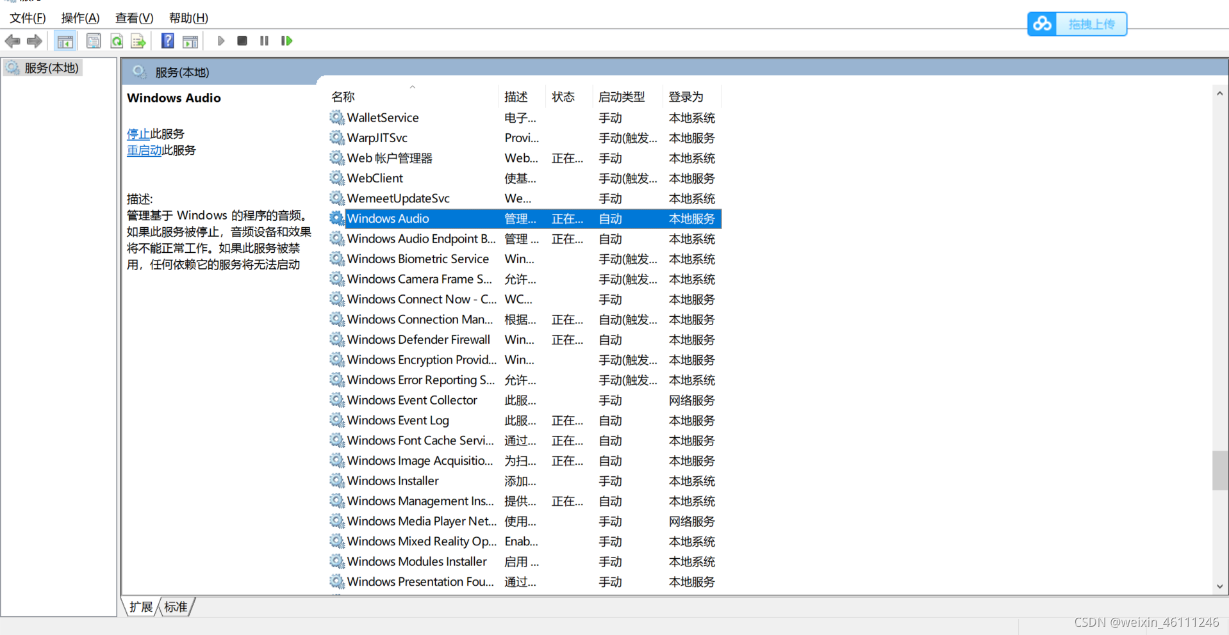Click the Restart Service icon
1229x635 pixels.
pos(286,41)
